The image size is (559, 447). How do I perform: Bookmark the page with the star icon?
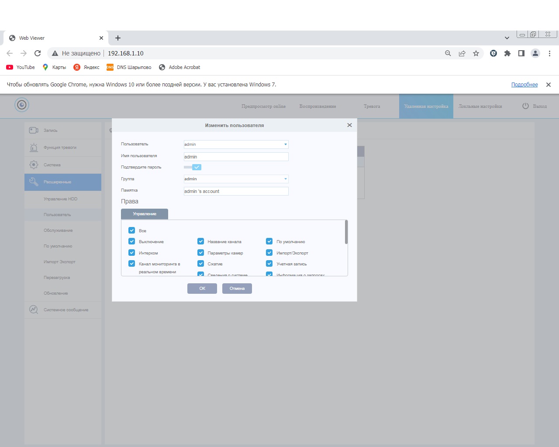point(476,53)
